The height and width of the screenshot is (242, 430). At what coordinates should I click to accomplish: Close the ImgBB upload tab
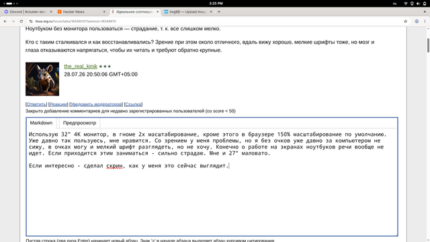[210, 12]
